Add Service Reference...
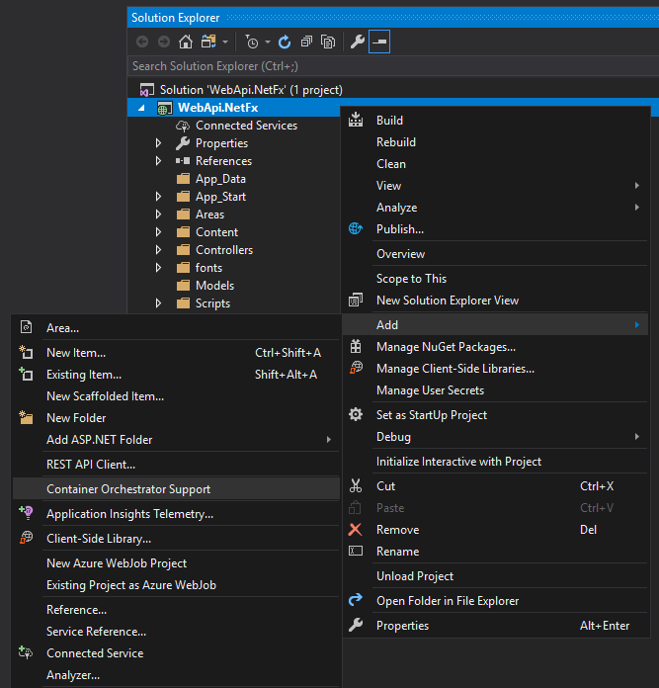 pos(176,632)
